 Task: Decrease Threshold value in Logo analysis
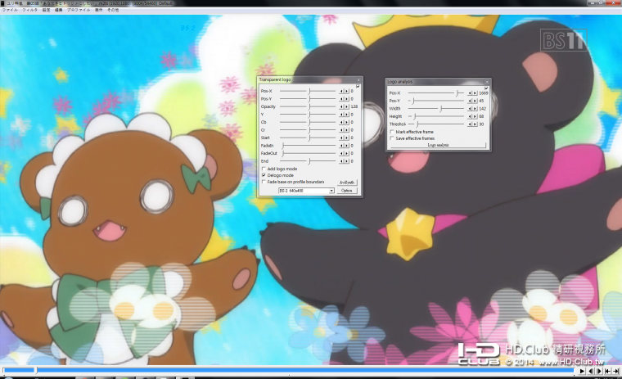[x=470, y=124]
